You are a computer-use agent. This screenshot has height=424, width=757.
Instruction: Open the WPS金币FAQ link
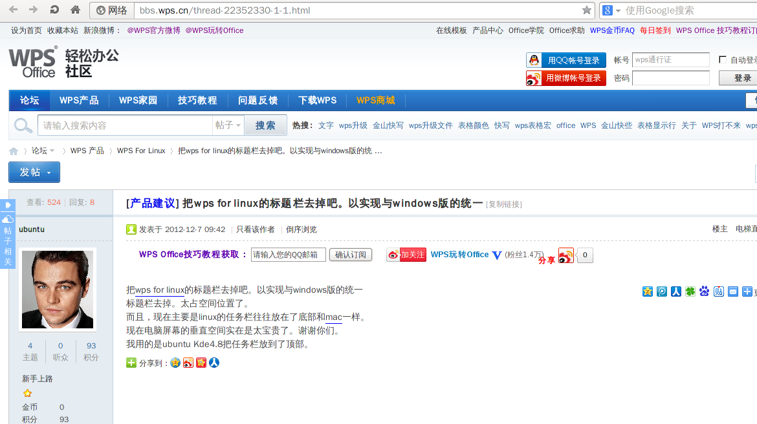click(612, 30)
